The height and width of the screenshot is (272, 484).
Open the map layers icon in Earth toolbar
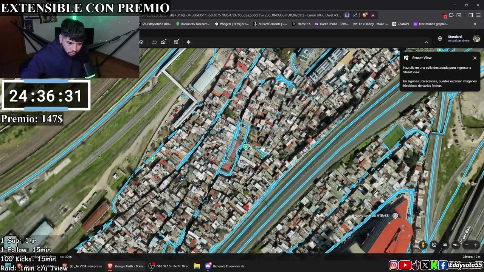click(141, 42)
